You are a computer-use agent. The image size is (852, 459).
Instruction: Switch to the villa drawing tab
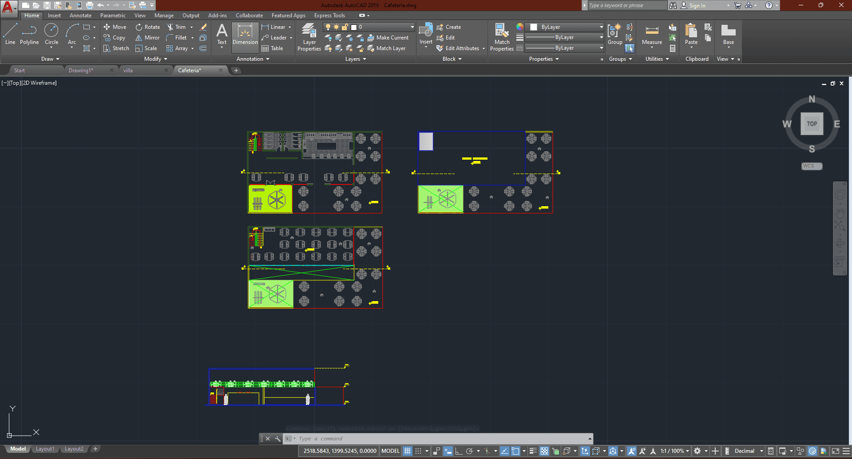point(128,71)
